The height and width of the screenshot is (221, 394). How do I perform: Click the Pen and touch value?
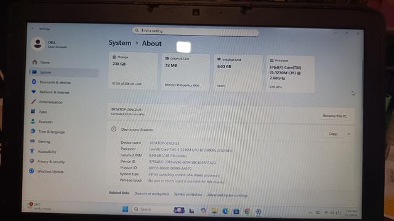186,181
